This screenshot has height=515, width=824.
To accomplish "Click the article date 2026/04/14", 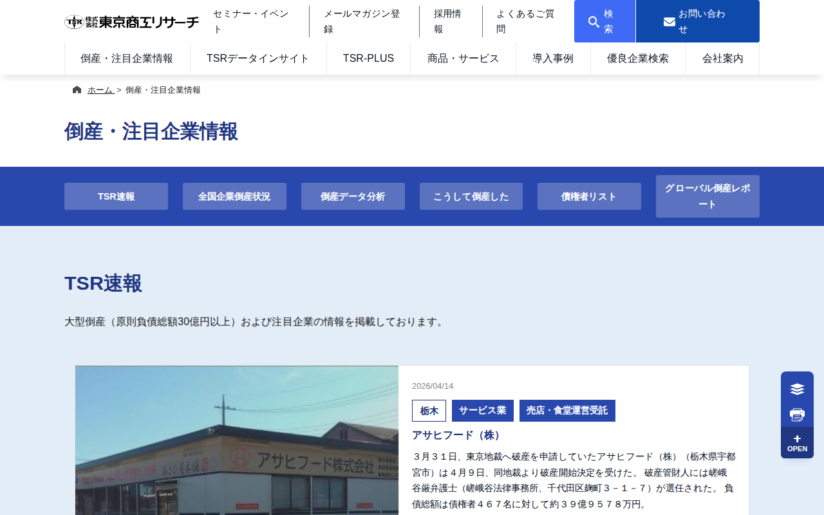I will point(433,386).
